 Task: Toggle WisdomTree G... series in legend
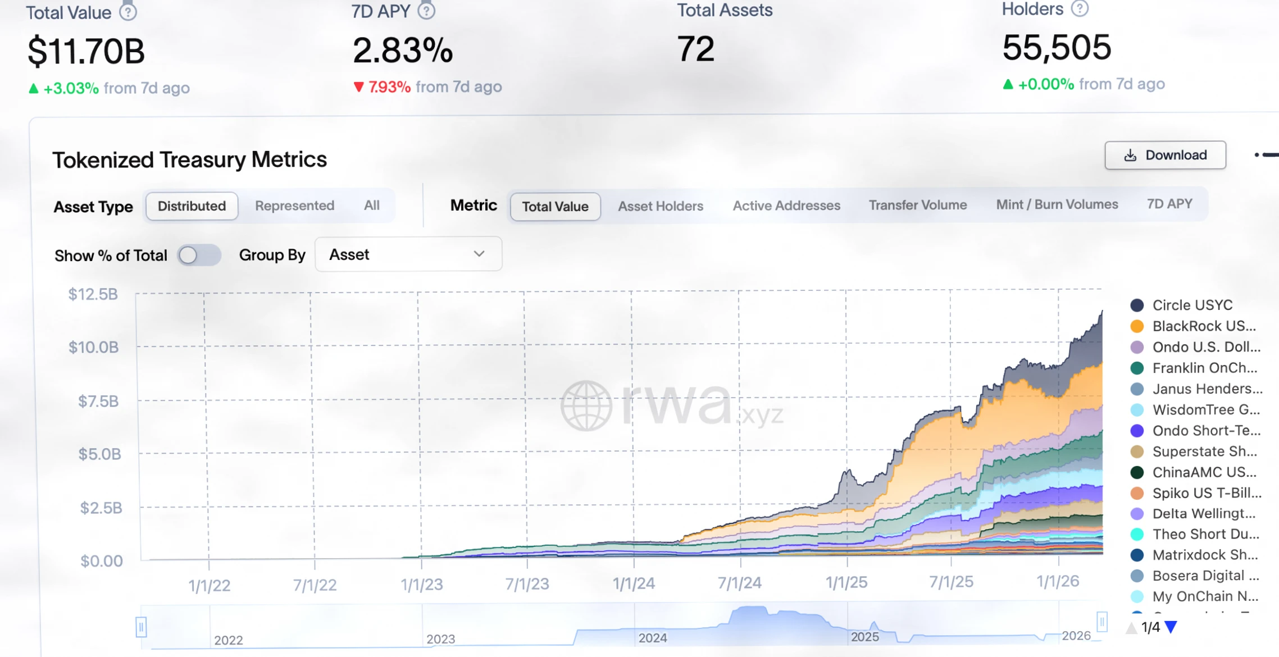click(1195, 409)
